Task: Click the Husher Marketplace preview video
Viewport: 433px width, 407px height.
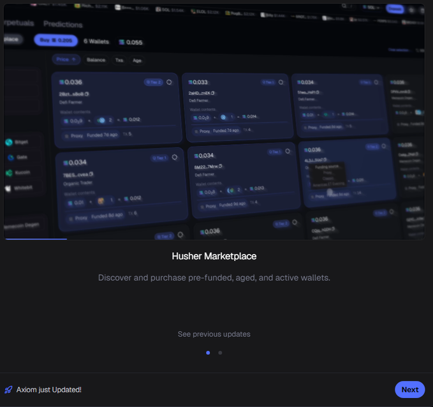Action: 214,122
